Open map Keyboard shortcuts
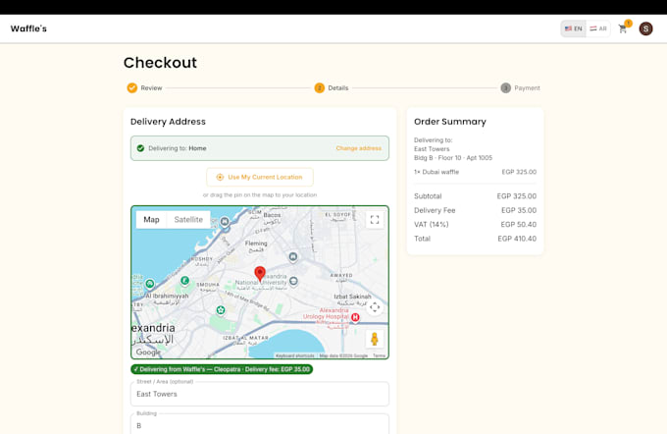The height and width of the screenshot is (434, 667). (x=295, y=355)
